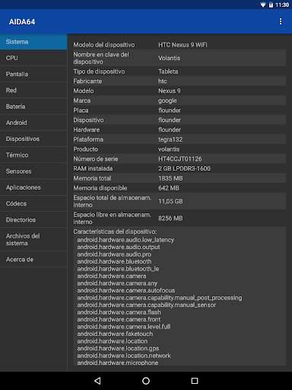Screen dimensions: 292x390
Task: Switch to the Red section
Action: tap(33, 90)
